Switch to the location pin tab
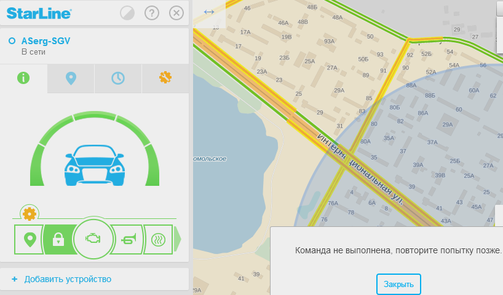Viewport: 503px width, 295px height. pyautogui.click(x=71, y=78)
